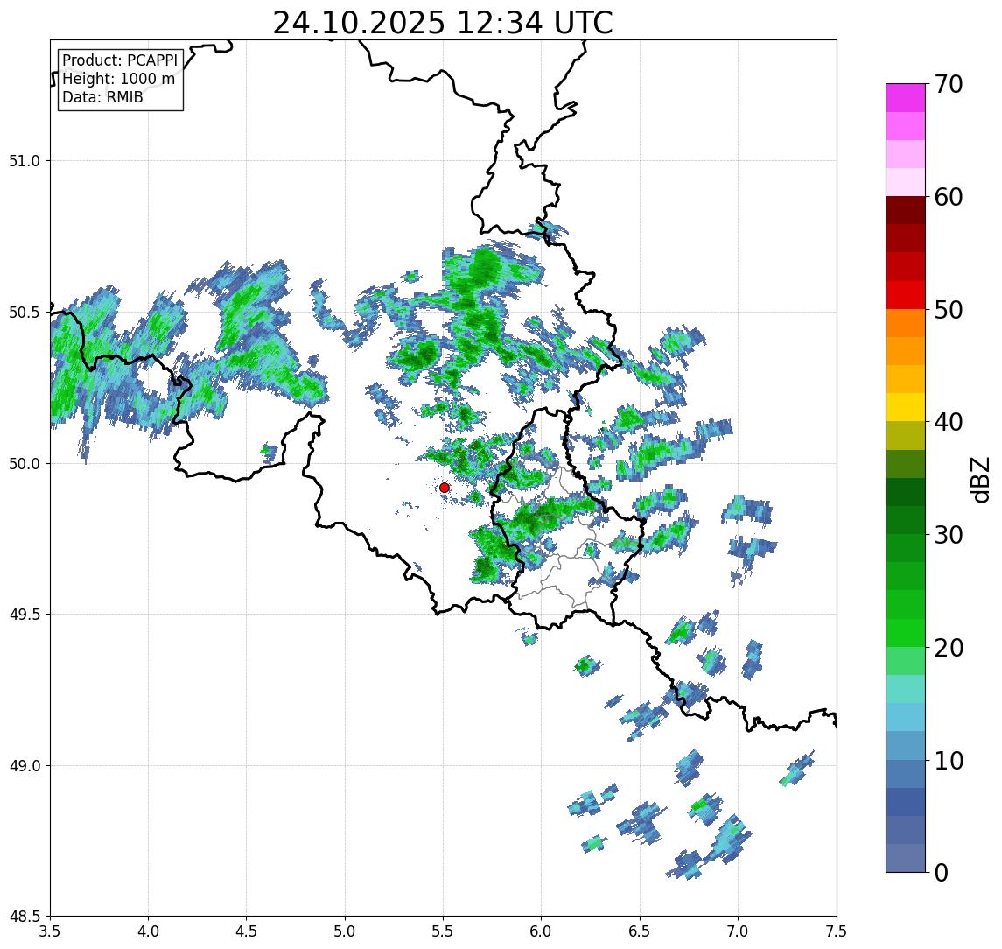Pick the orange swatch just below 50
The height and width of the screenshot is (949, 1002).
[x=906, y=323]
